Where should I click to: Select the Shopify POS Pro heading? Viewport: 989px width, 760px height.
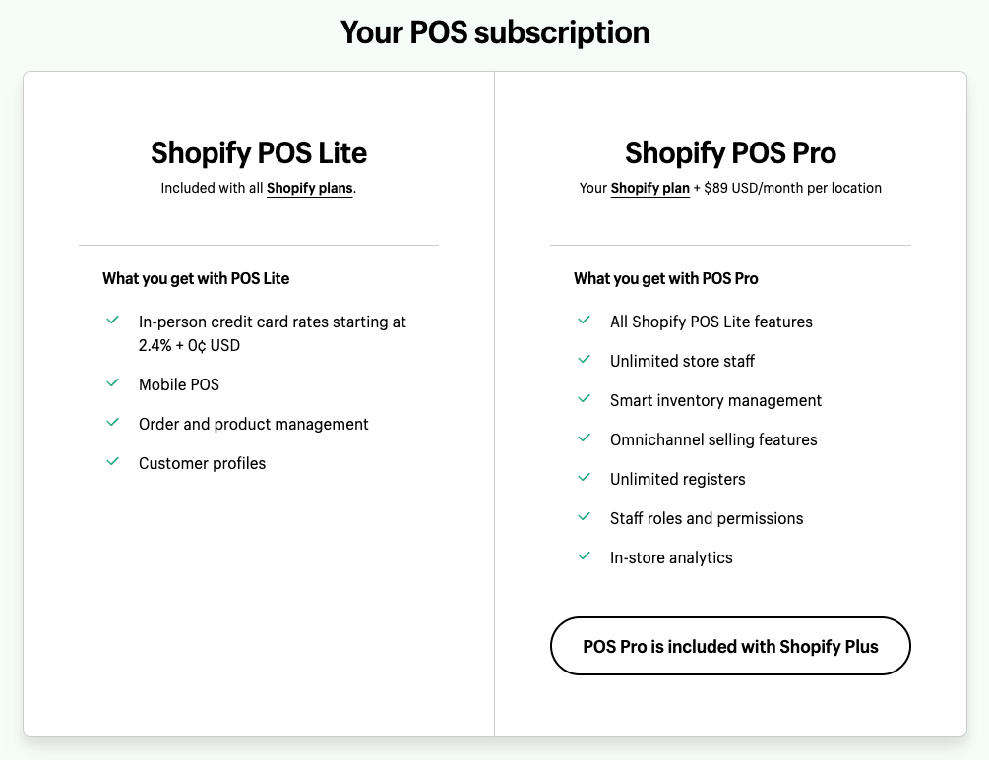coord(730,153)
